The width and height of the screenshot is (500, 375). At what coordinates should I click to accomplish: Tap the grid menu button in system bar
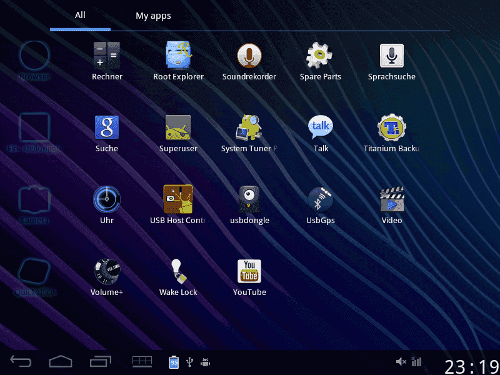(x=142, y=362)
